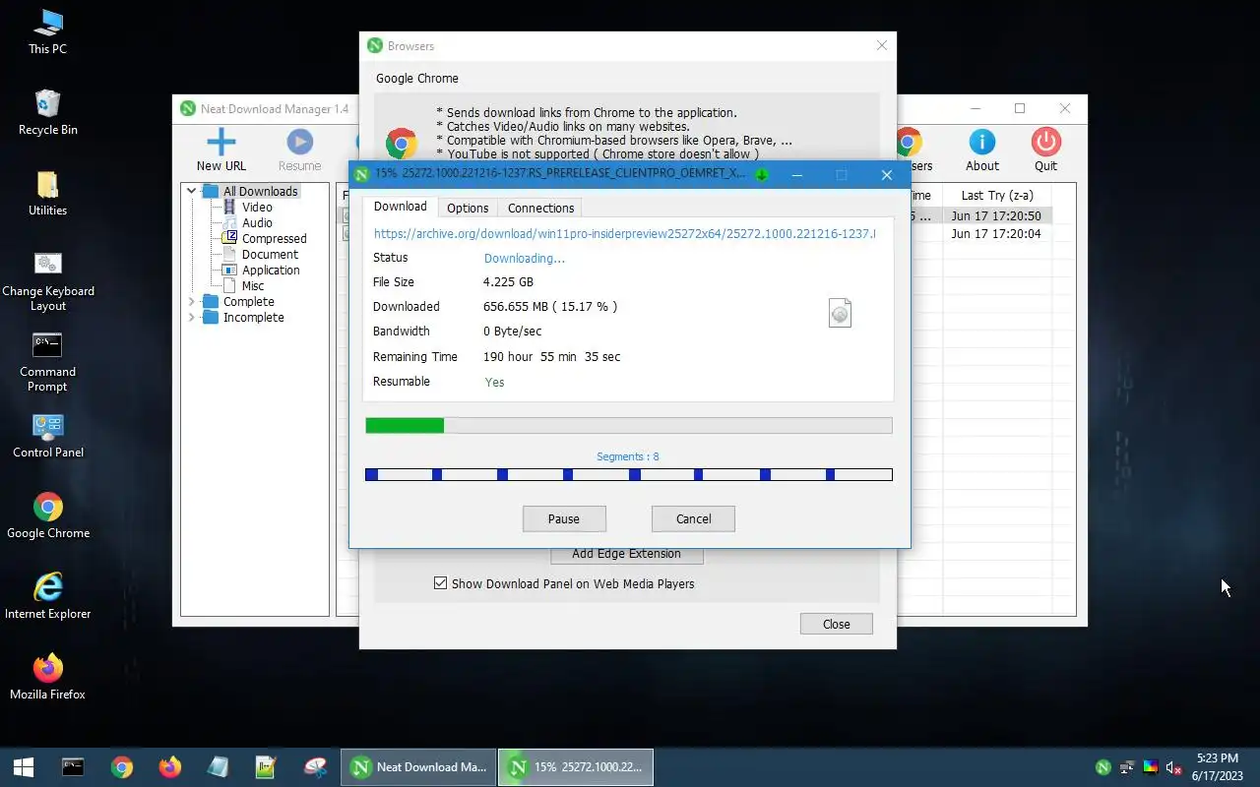Switch to the Connections tab
Viewport: 1260px width, 787px height.
(540, 208)
